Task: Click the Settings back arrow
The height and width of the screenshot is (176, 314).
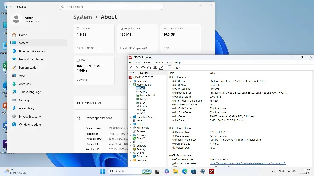Action: [11, 7]
